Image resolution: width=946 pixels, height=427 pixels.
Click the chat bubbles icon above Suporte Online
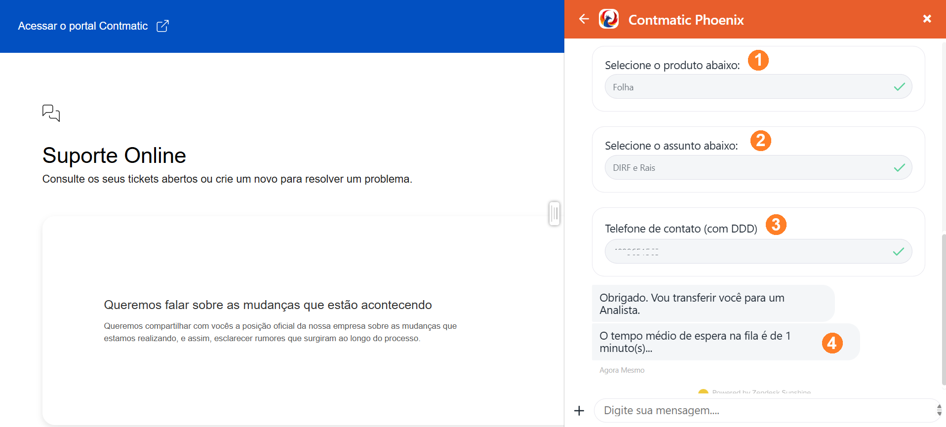point(51,113)
